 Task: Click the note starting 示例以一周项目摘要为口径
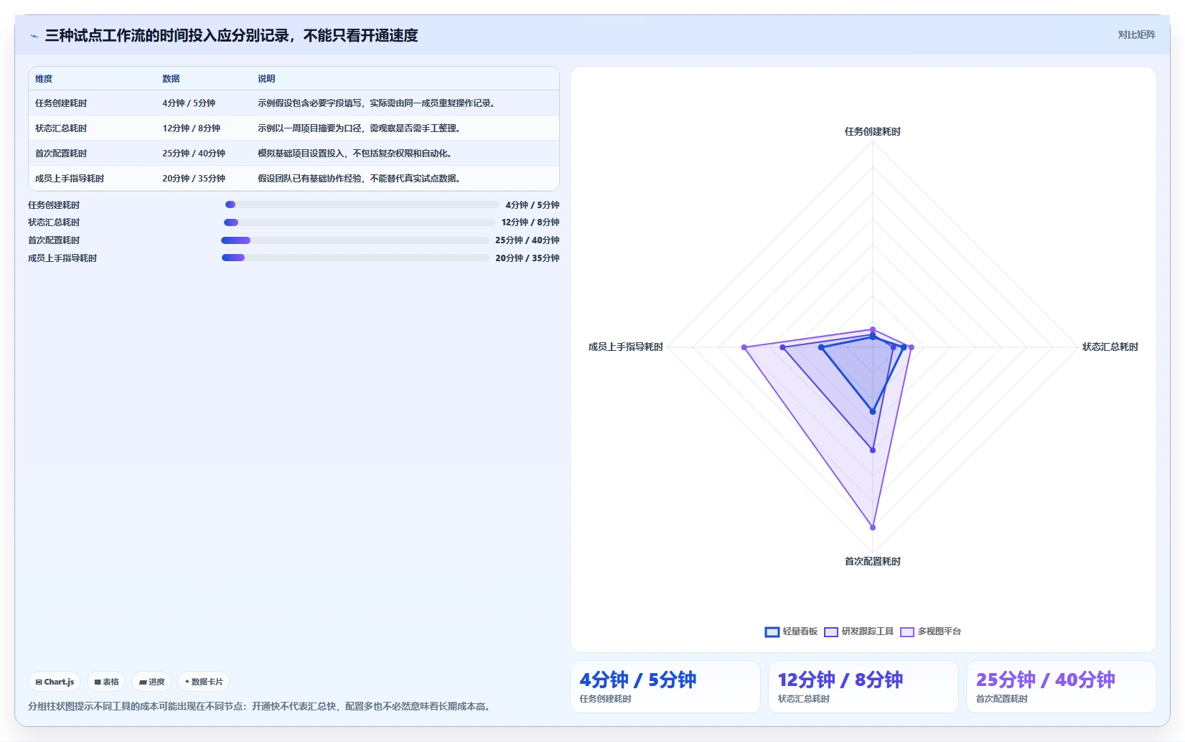tap(359, 128)
